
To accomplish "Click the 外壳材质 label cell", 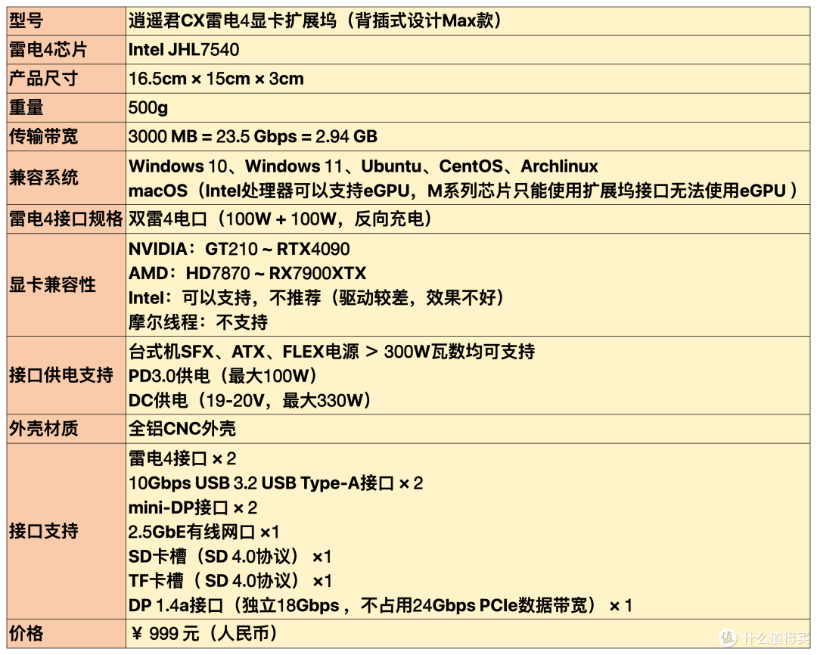I will click(66, 430).
